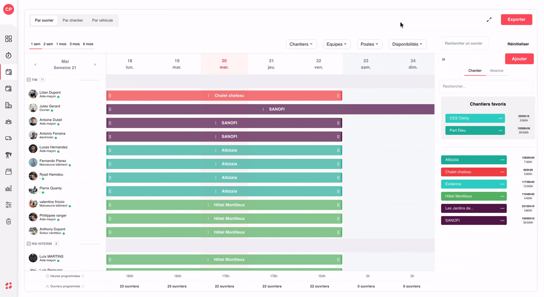Image resolution: width=544 pixels, height=297 pixels.
Task: Click the Exporter button
Action: pyautogui.click(x=516, y=19)
